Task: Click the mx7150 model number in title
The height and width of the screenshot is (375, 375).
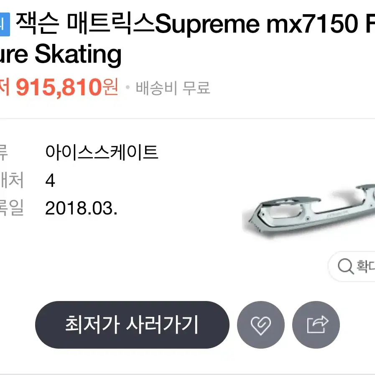Action: [312, 24]
